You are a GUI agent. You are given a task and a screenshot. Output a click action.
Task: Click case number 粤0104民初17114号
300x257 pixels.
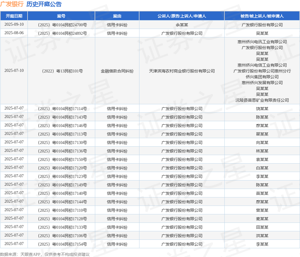62,109
